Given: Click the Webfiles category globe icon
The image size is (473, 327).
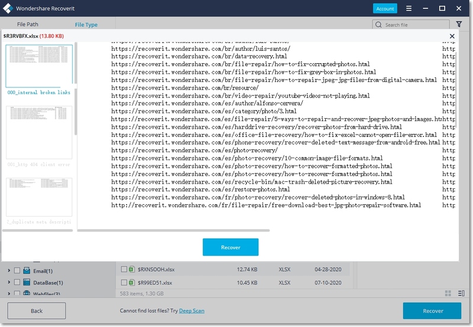Looking at the screenshot, I should (x=27, y=293).
